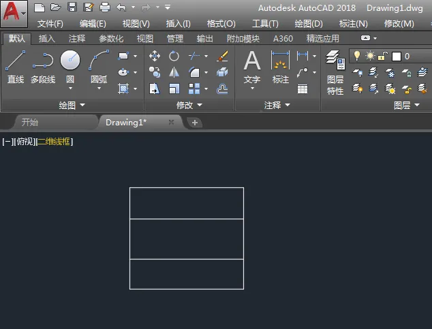The height and width of the screenshot is (329, 432).
Task: Click the layer 0 white color swatch
Action: point(397,57)
